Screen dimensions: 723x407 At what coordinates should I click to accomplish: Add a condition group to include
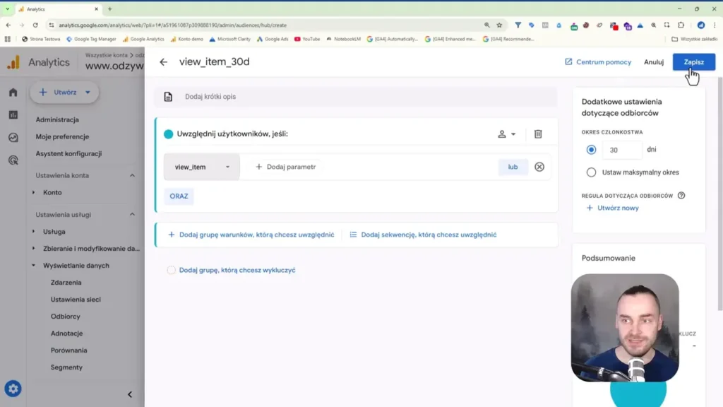[x=251, y=235]
